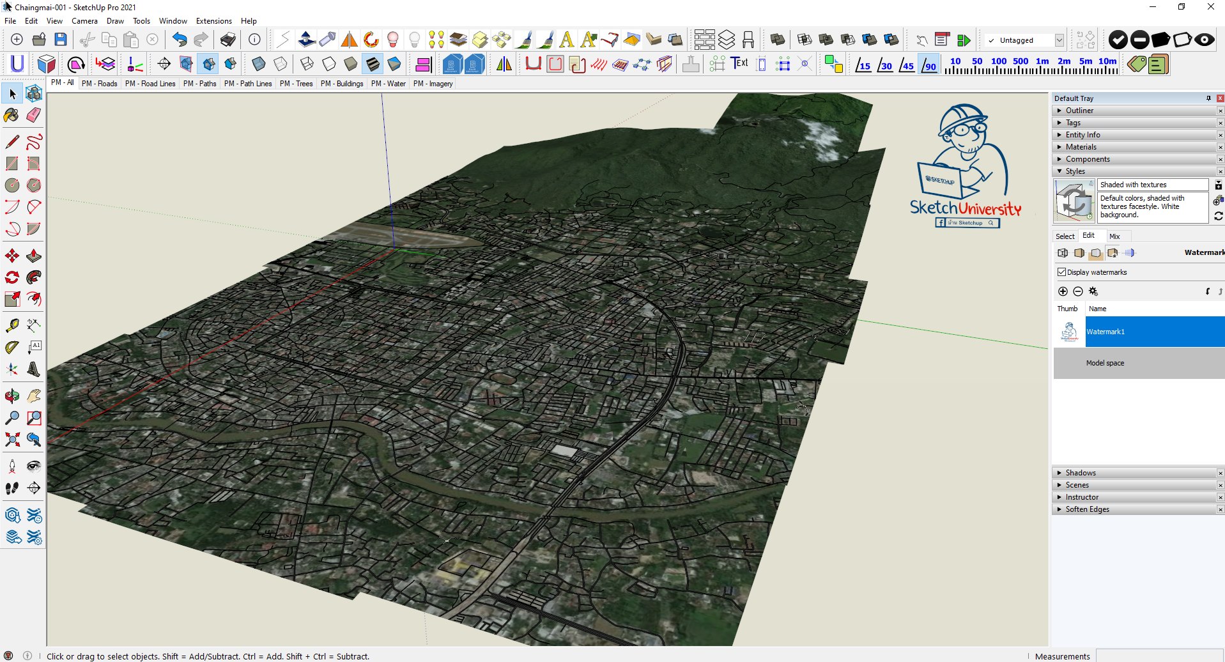
Task: Click Delete Watermark minus icon
Action: pyautogui.click(x=1078, y=291)
